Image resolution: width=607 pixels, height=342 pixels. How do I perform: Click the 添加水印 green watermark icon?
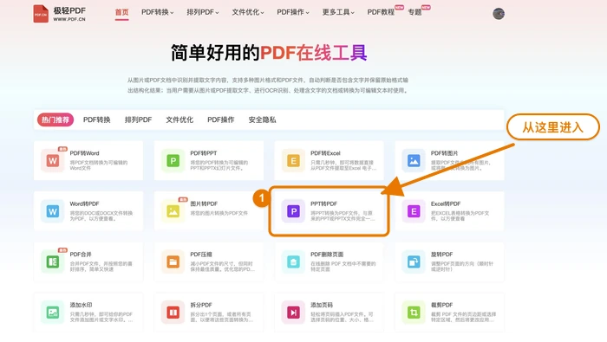(x=53, y=313)
